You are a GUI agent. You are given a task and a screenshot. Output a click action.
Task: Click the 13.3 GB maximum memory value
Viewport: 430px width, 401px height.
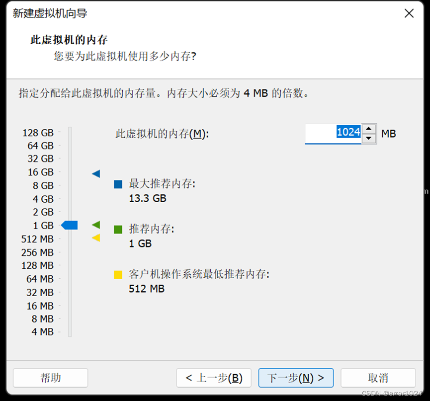(x=148, y=198)
